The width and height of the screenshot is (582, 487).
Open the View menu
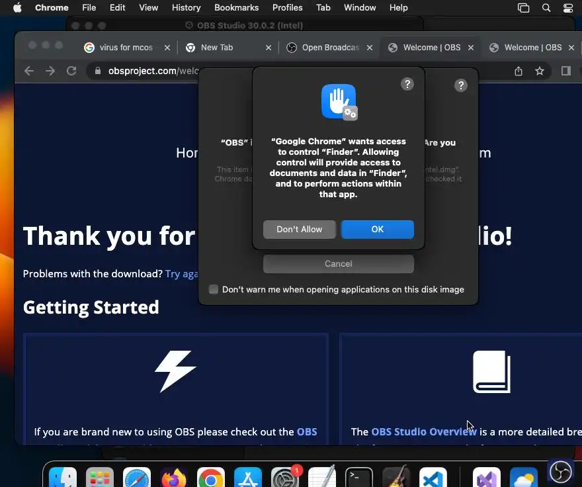coord(148,7)
